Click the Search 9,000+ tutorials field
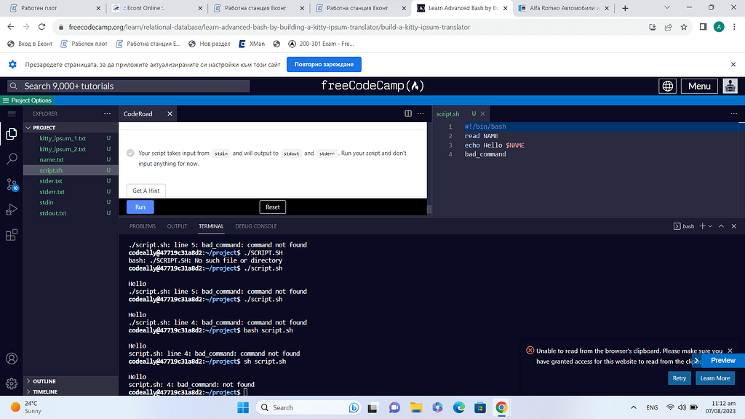Viewport: 745px width, 419px height. (x=131, y=86)
